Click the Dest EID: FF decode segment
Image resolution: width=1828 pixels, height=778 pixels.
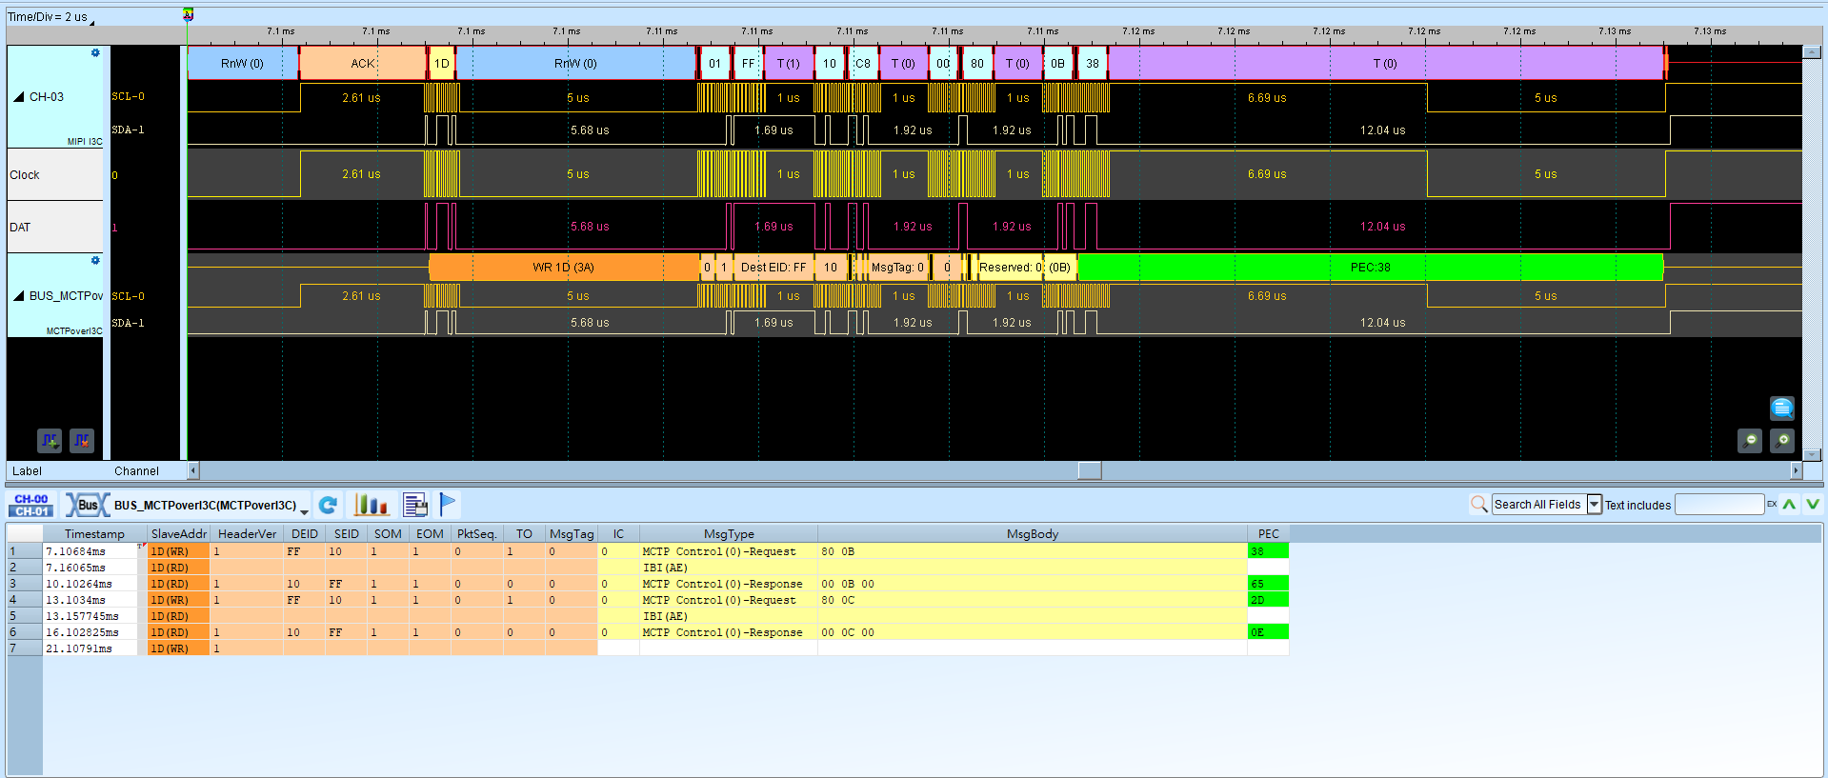[773, 268]
